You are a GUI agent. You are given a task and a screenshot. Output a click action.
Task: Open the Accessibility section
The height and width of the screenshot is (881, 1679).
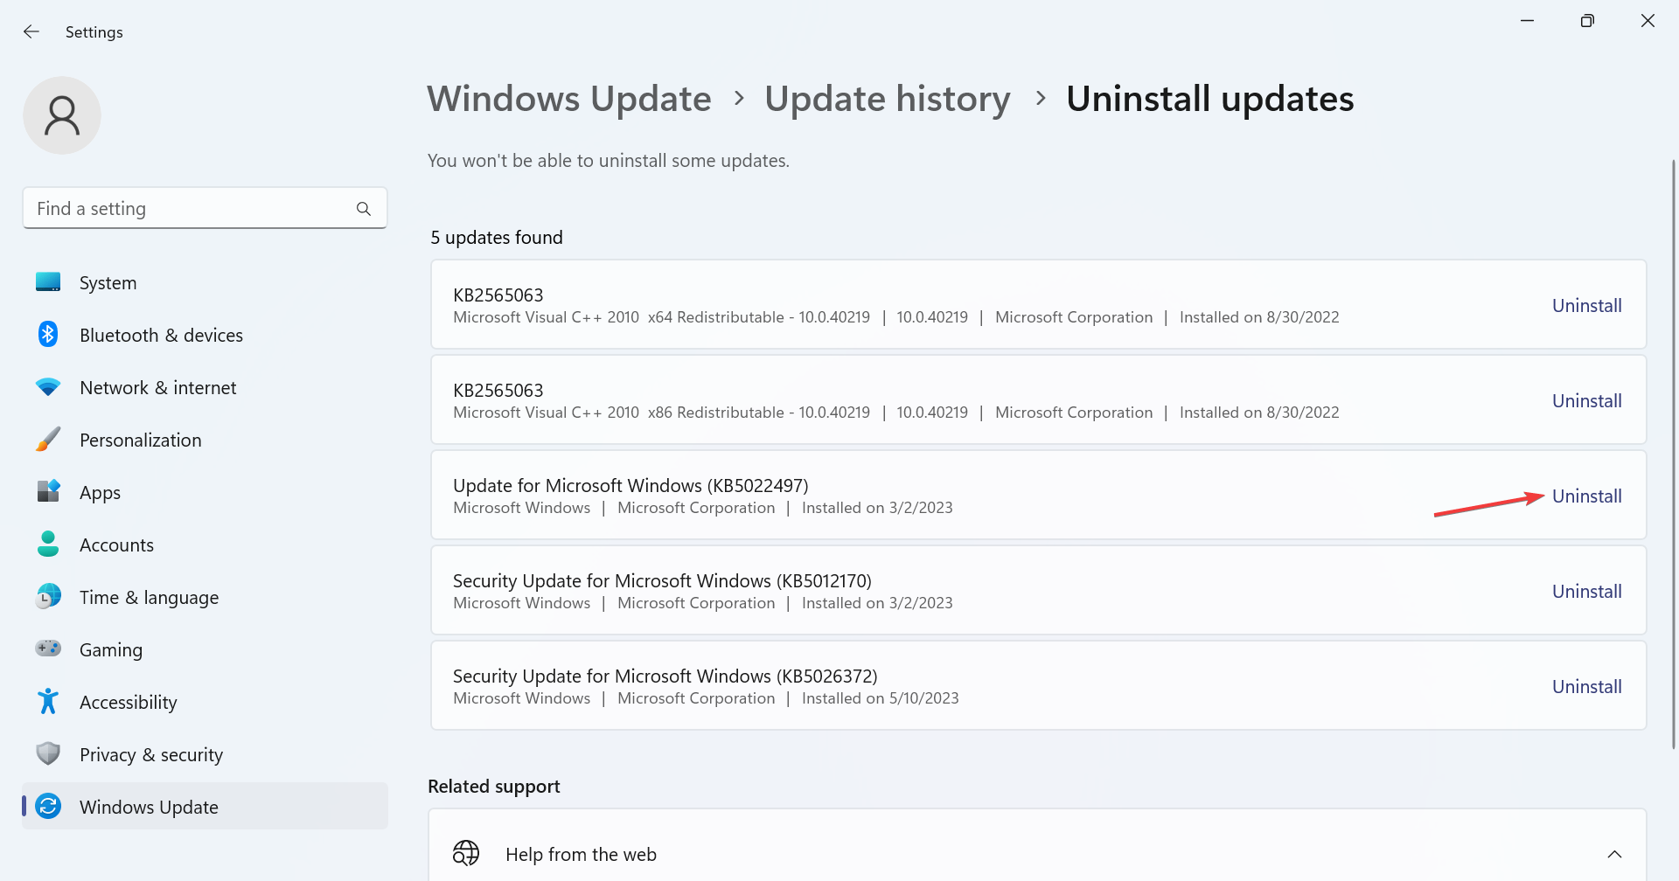coord(128,703)
